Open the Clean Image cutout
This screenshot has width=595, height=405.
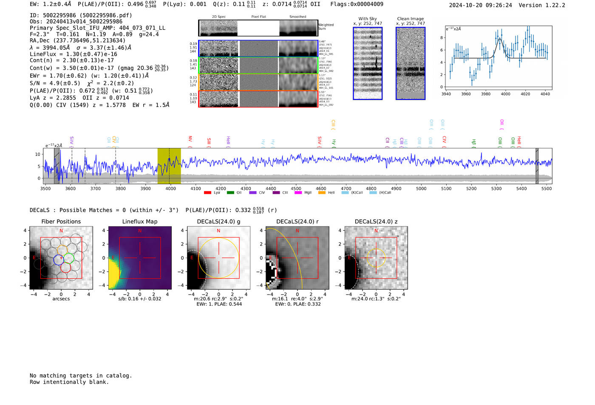411,63
